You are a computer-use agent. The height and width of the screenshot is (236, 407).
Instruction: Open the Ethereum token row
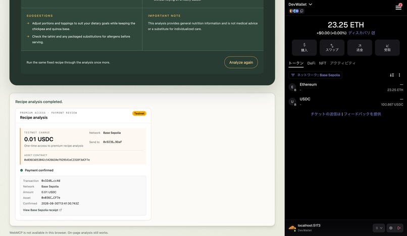[346, 87]
